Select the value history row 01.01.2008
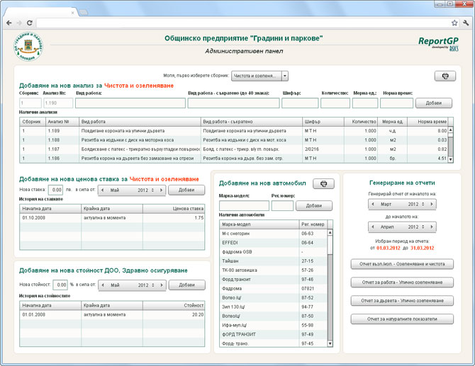475x366 pixels. (x=112, y=314)
